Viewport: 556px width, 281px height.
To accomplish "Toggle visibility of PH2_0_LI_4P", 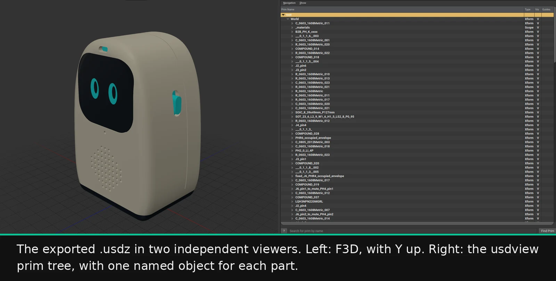I will point(538,151).
